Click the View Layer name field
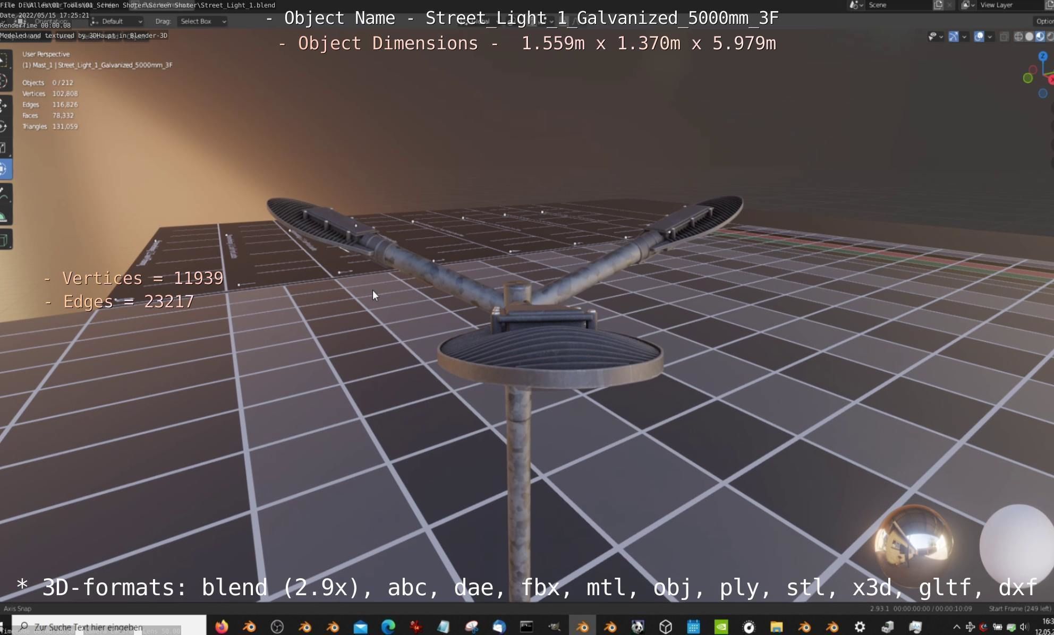 point(1010,5)
